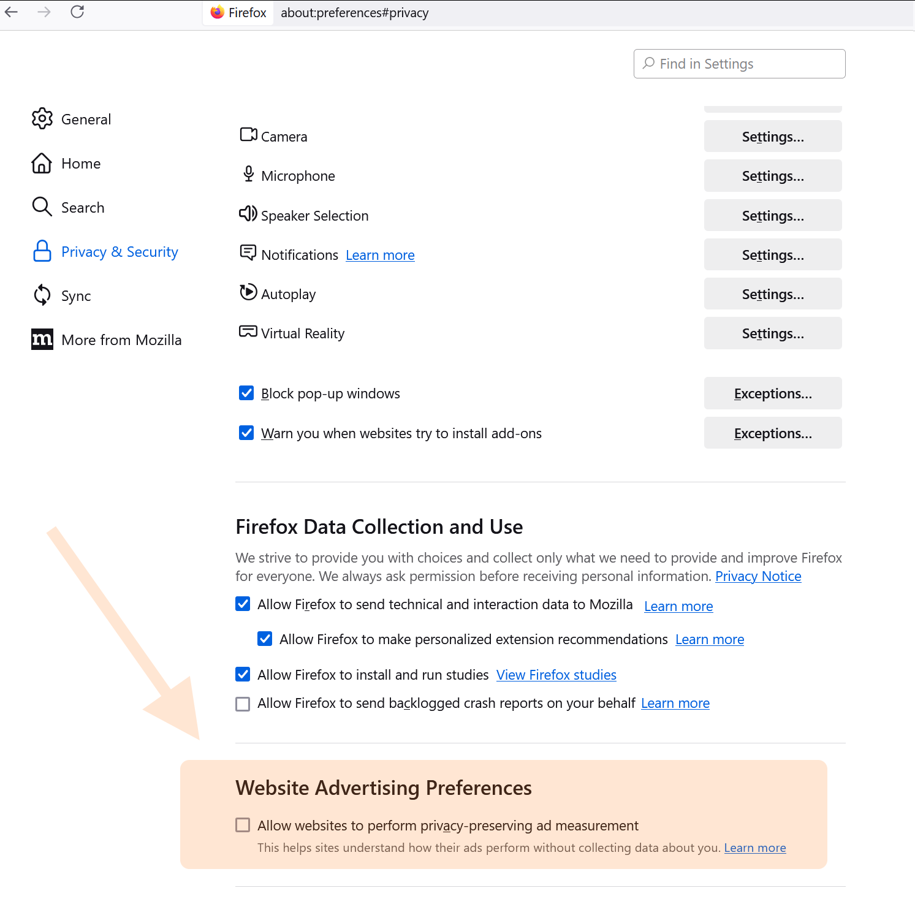This screenshot has height=915, width=915.
Task: Disable Firefox install and run studies
Action: [243, 674]
